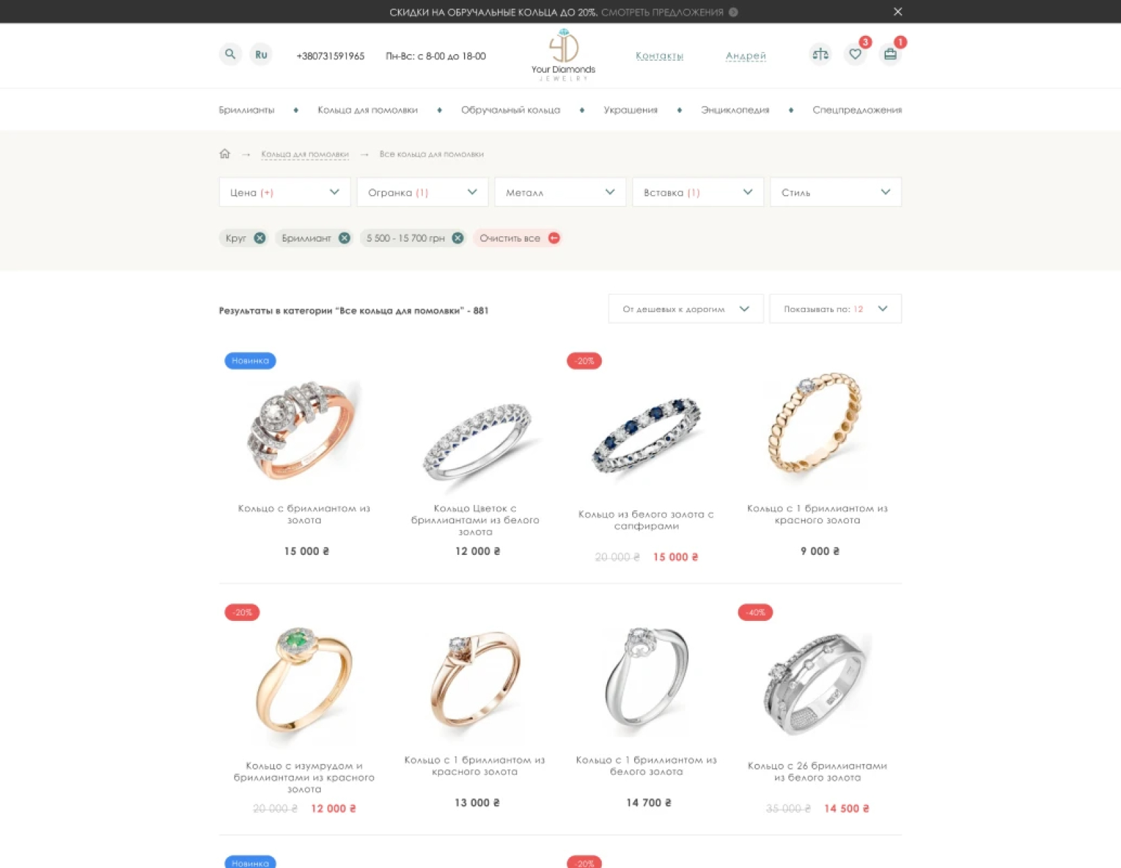This screenshot has height=868, width=1121.
Task: Remove the Круг filter chip
Action: click(x=259, y=238)
